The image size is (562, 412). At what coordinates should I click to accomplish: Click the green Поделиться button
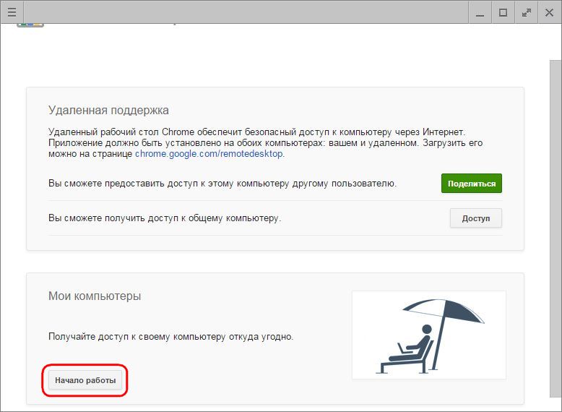(471, 183)
